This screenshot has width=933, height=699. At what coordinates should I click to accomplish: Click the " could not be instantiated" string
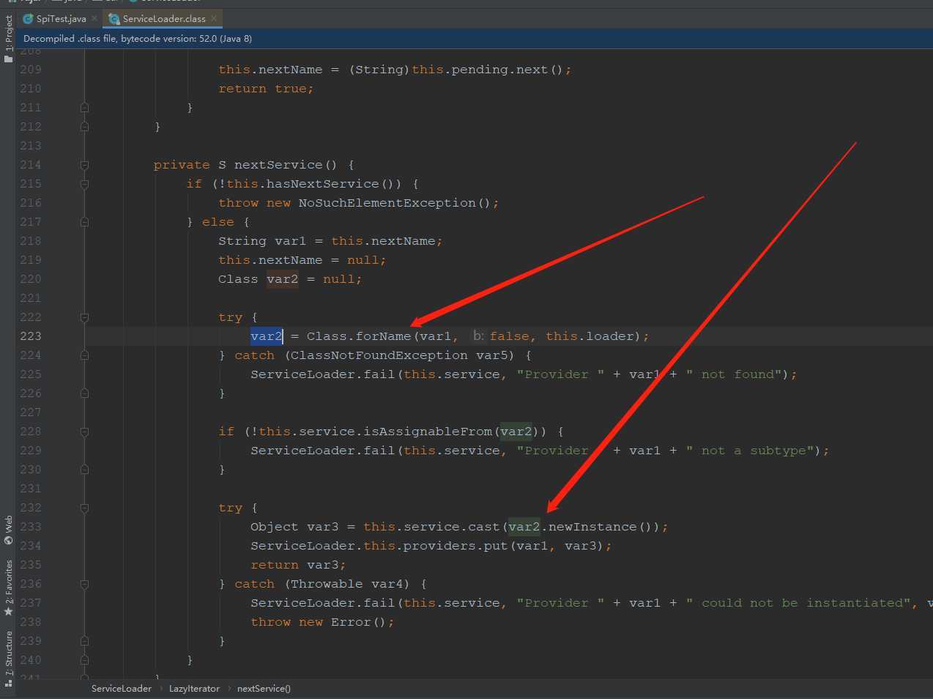[798, 603]
